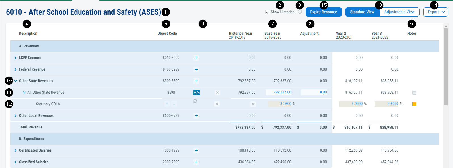Edit Statutory COLA base year 3.2600 percent
The image size is (453, 168).
click(x=280, y=104)
